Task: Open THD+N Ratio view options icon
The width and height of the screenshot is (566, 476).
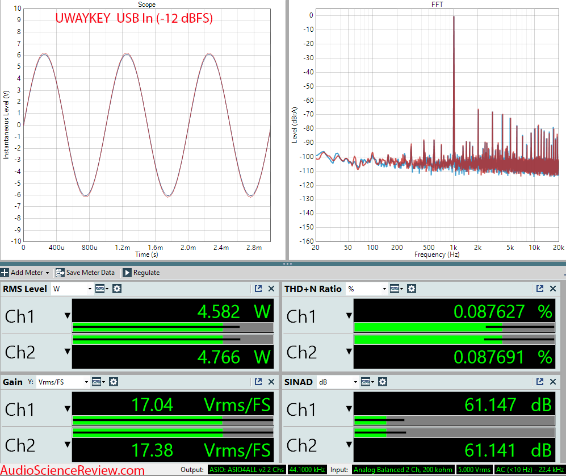Action: pyautogui.click(x=396, y=289)
